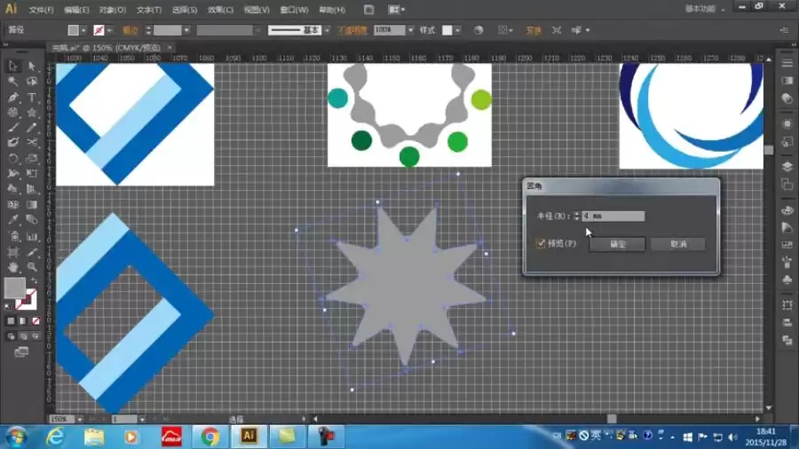Open the Select (S) menu
Screen dimensions: 799x449
tap(185, 10)
